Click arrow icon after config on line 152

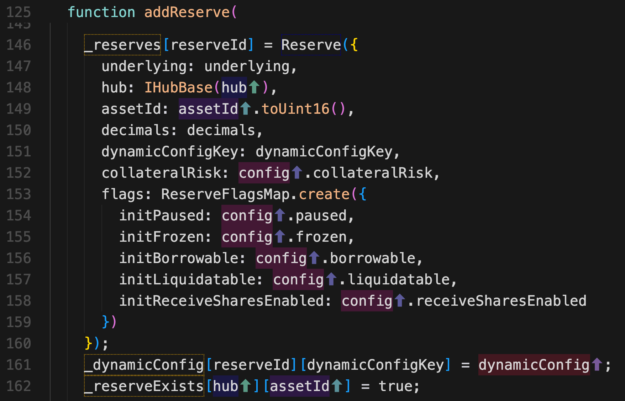tap(297, 173)
